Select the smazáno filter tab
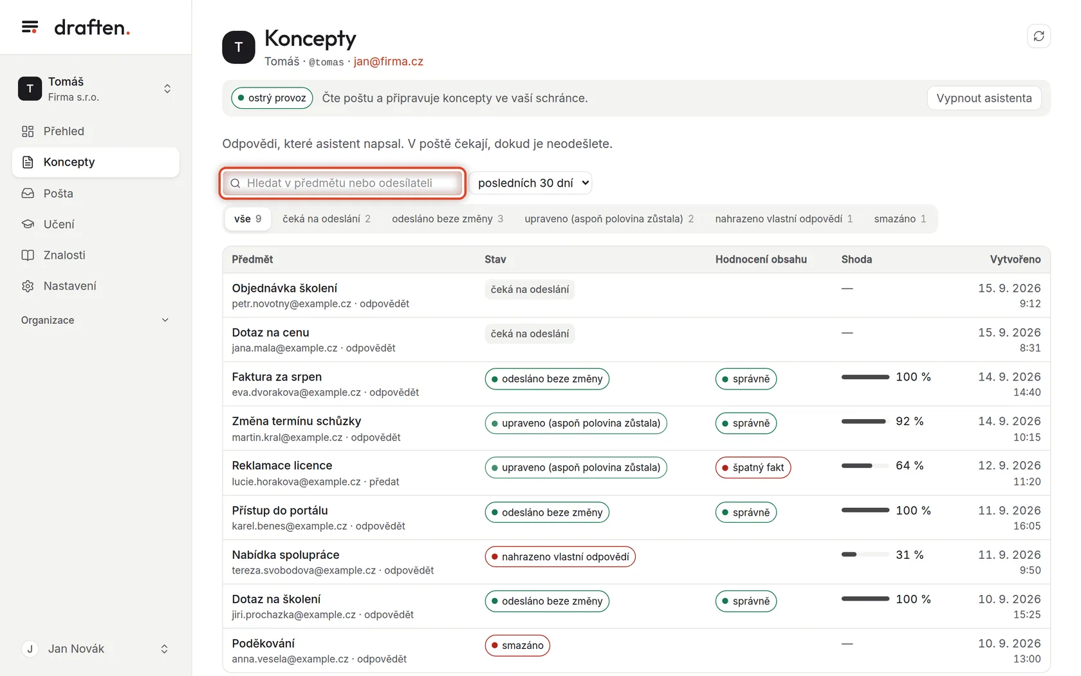1081x676 pixels. 900,219
